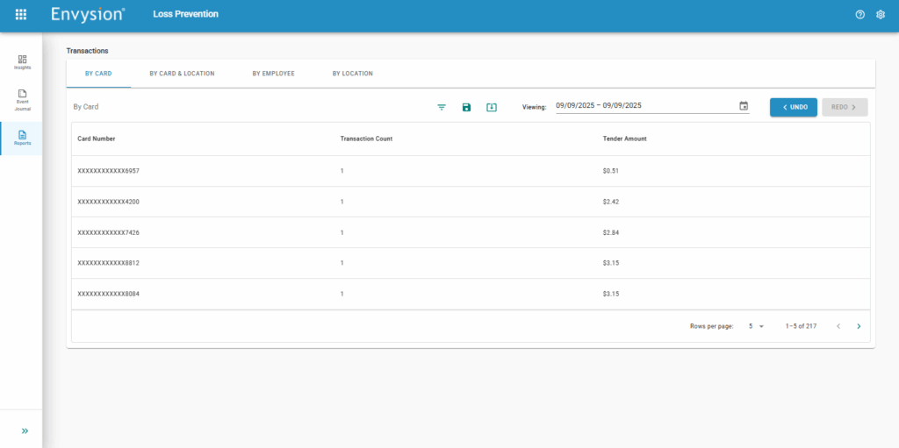899x448 pixels.
Task: Open the calendar date picker icon
Action: coord(744,106)
